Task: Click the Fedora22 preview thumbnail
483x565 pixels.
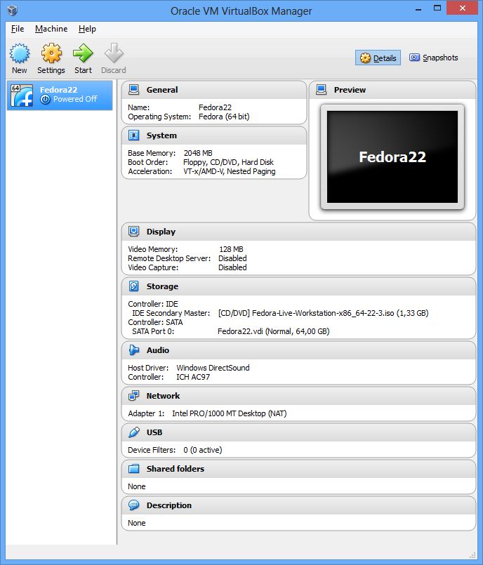Action: [x=392, y=157]
